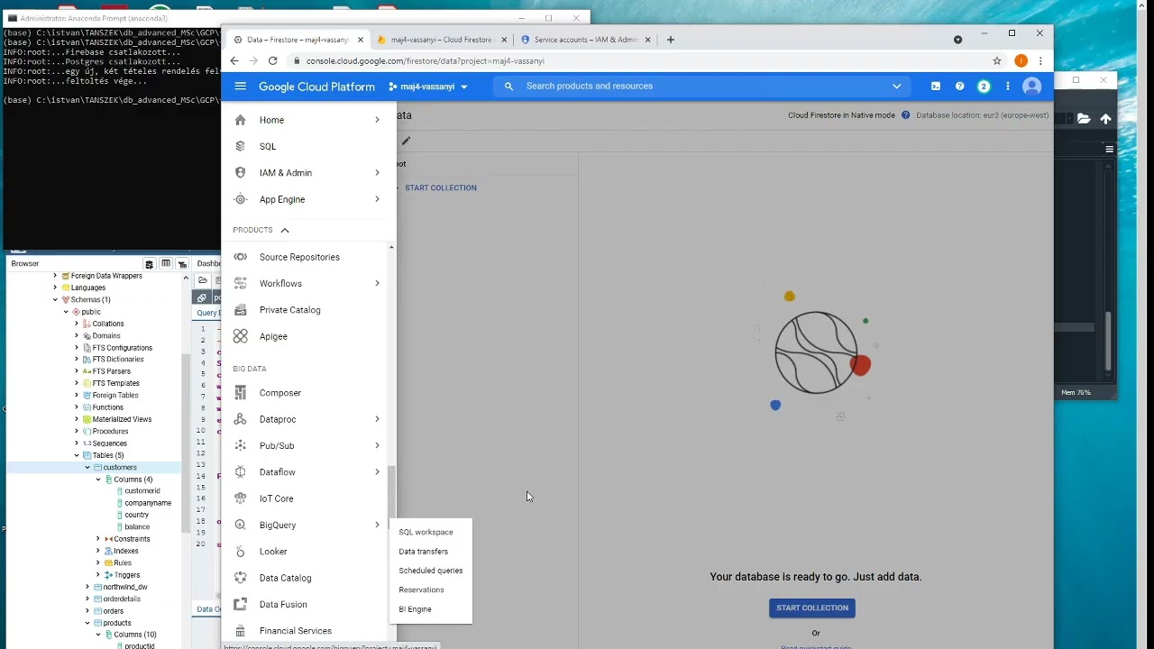1154x649 pixels.
Task: Open the maj4-vassanyi project selector dropdown
Action: point(428,87)
